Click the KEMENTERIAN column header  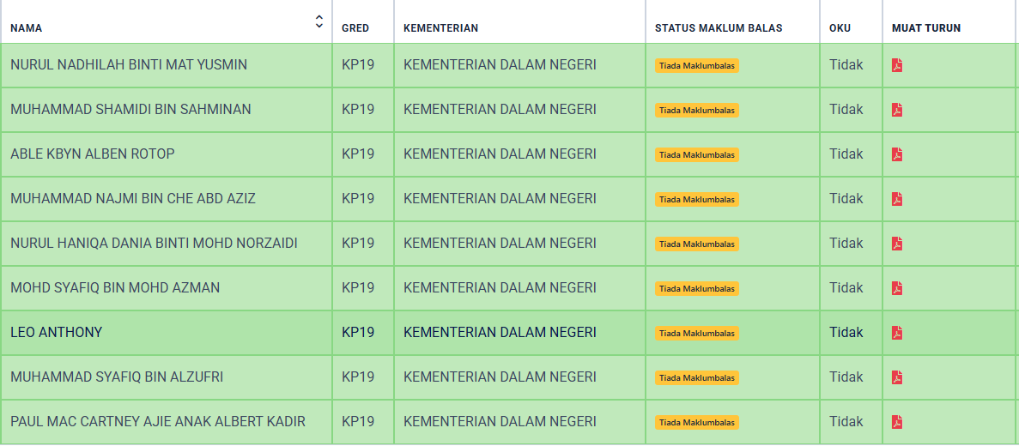[x=440, y=28]
